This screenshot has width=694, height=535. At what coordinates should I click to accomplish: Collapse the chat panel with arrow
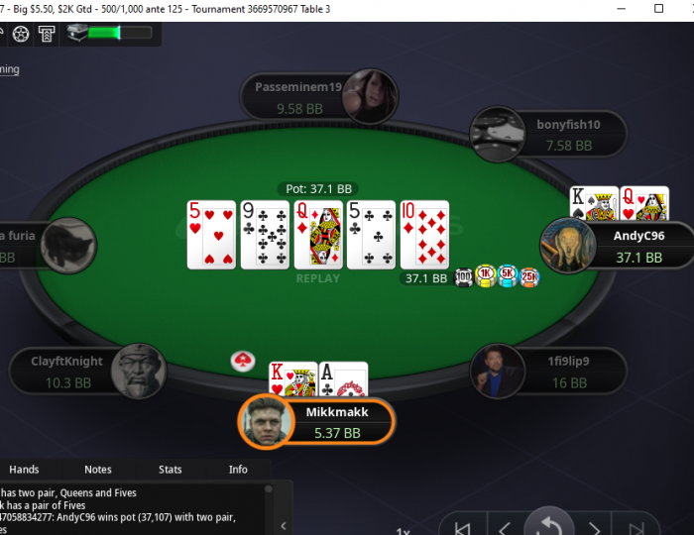[284, 526]
